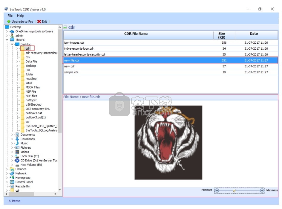Click the Documents folder icon
The width and height of the screenshot is (282, 209).
pos(17,135)
